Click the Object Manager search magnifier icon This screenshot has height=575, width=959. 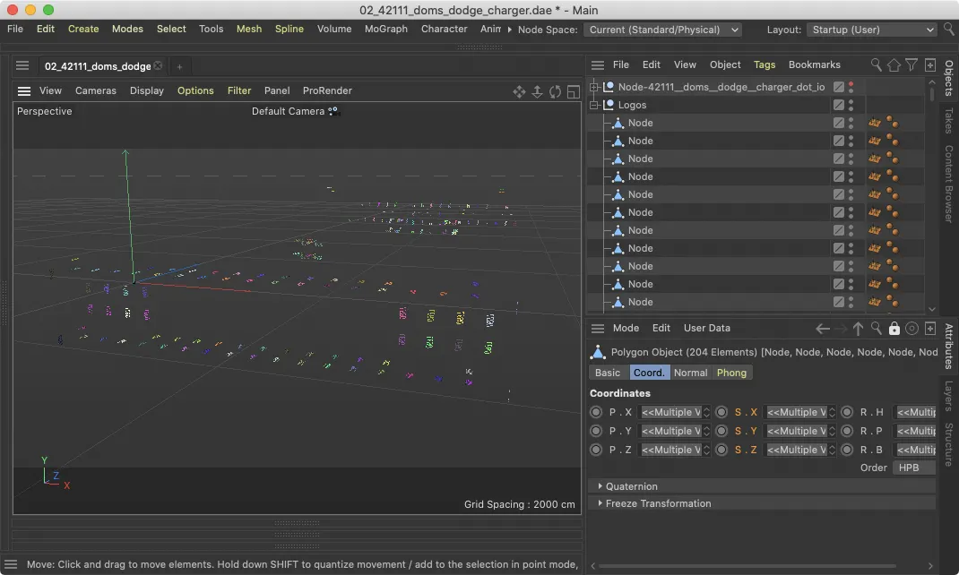(877, 64)
